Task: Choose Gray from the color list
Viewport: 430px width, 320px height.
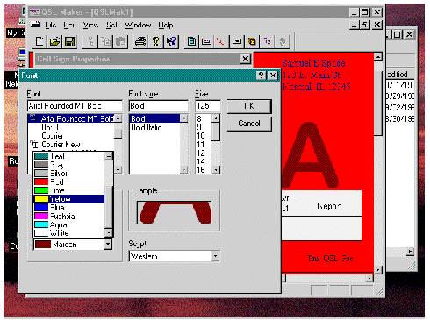Action: click(x=69, y=165)
